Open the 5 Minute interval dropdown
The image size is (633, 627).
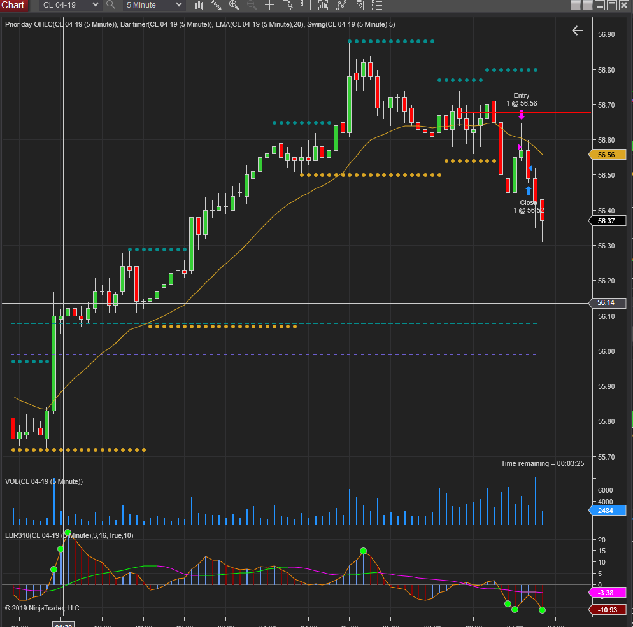pos(154,5)
